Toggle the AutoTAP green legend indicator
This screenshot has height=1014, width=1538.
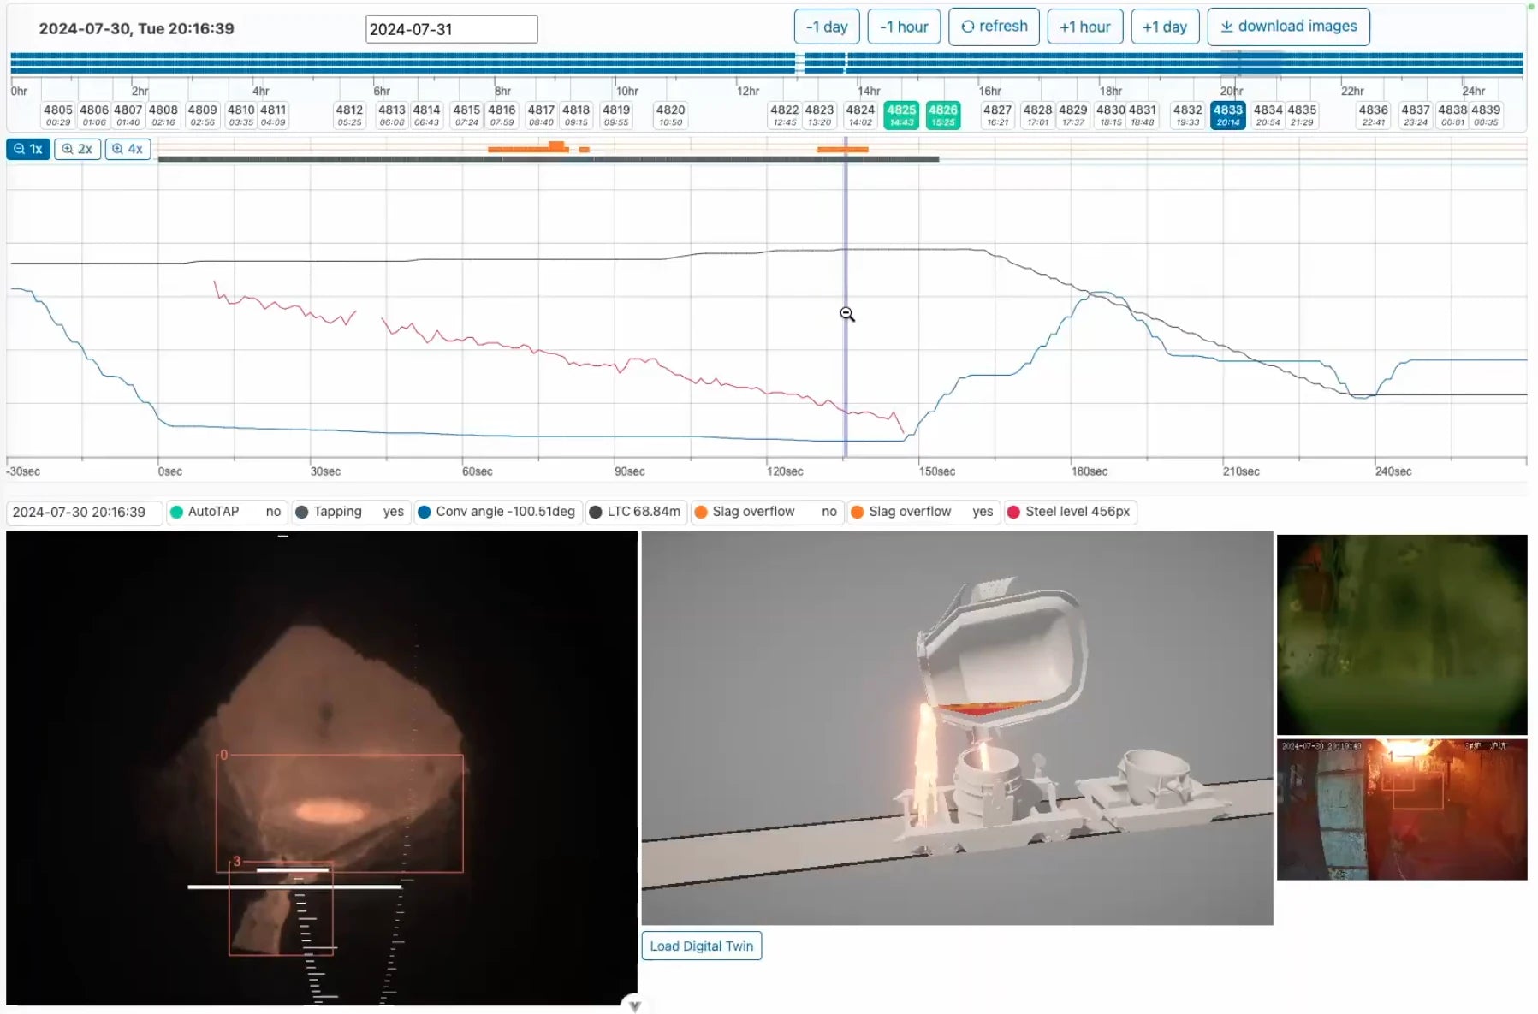pyautogui.click(x=177, y=512)
